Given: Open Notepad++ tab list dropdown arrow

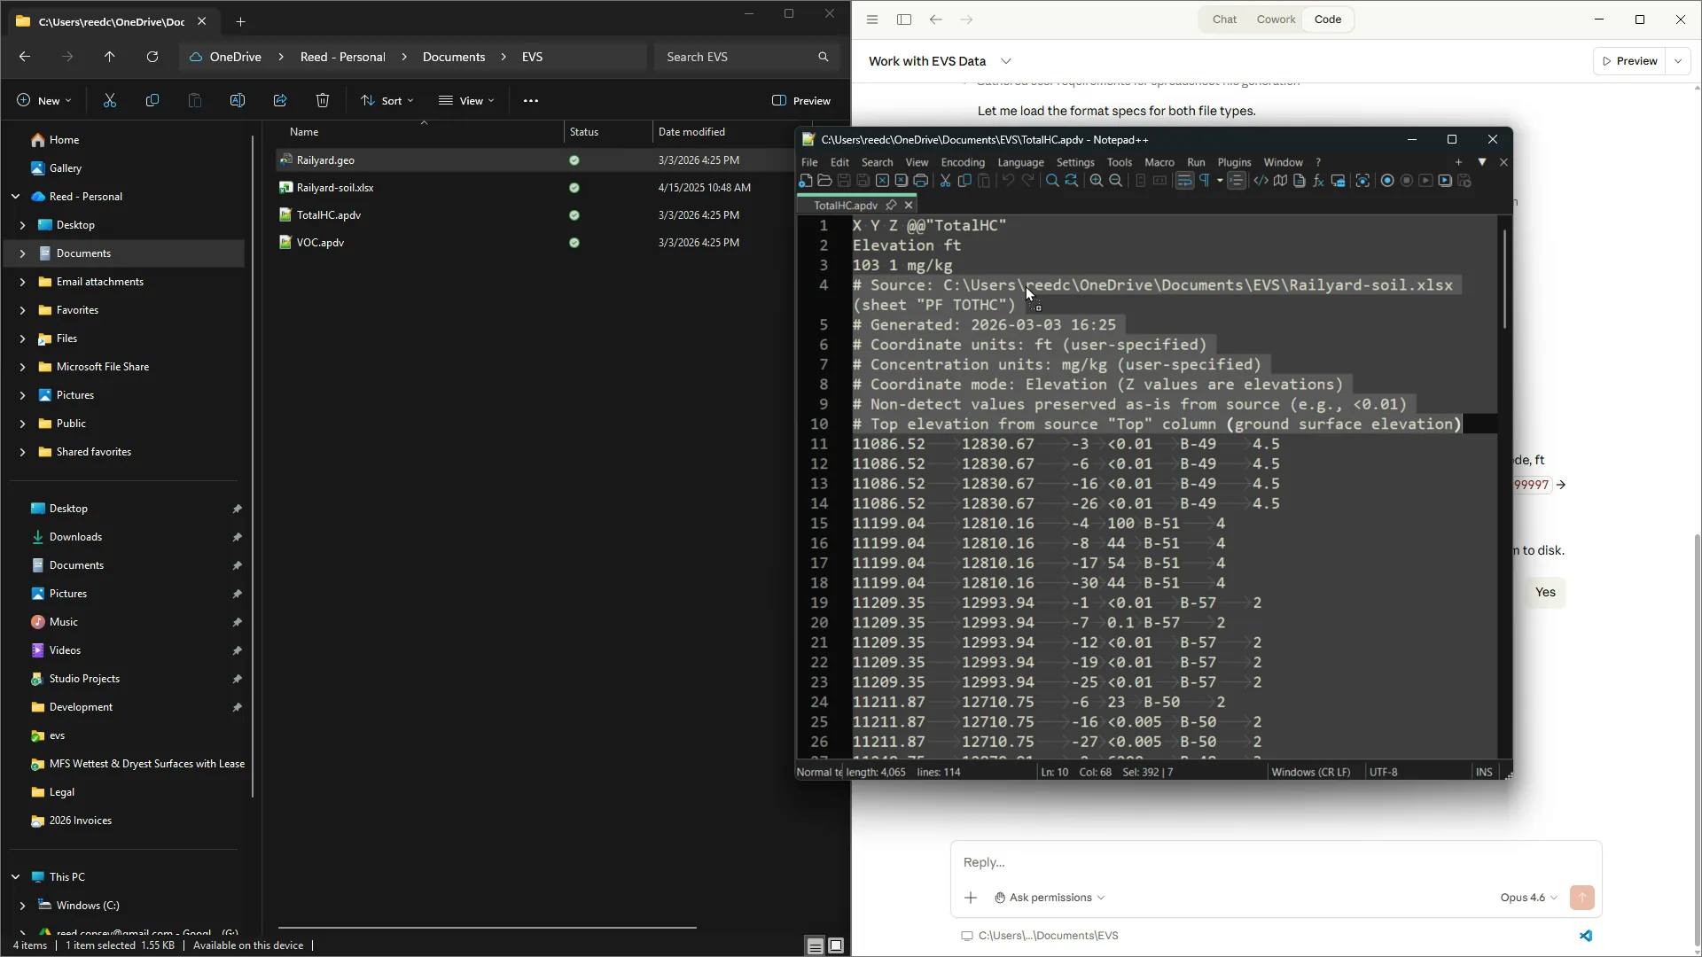Looking at the screenshot, I should point(1481,162).
